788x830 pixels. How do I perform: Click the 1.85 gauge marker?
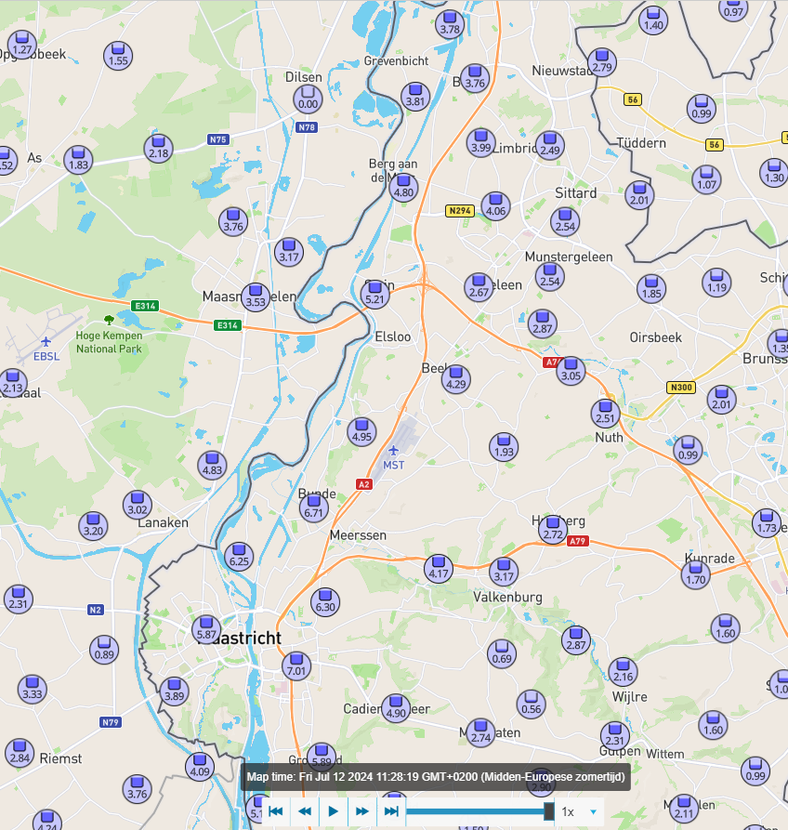[x=651, y=289]
